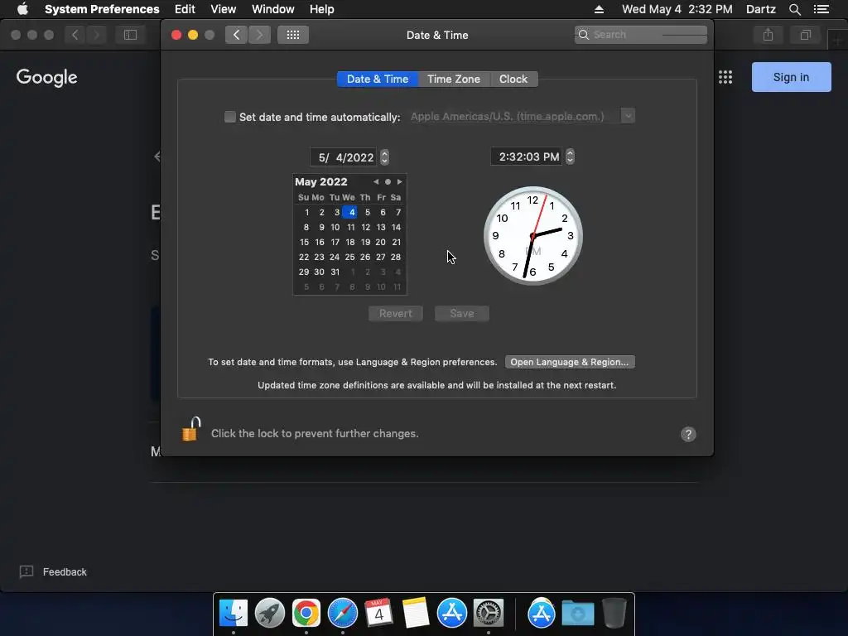Click the Save button
Image resolution: width=848 pixels, height=636 pixels.
[462, 314]
